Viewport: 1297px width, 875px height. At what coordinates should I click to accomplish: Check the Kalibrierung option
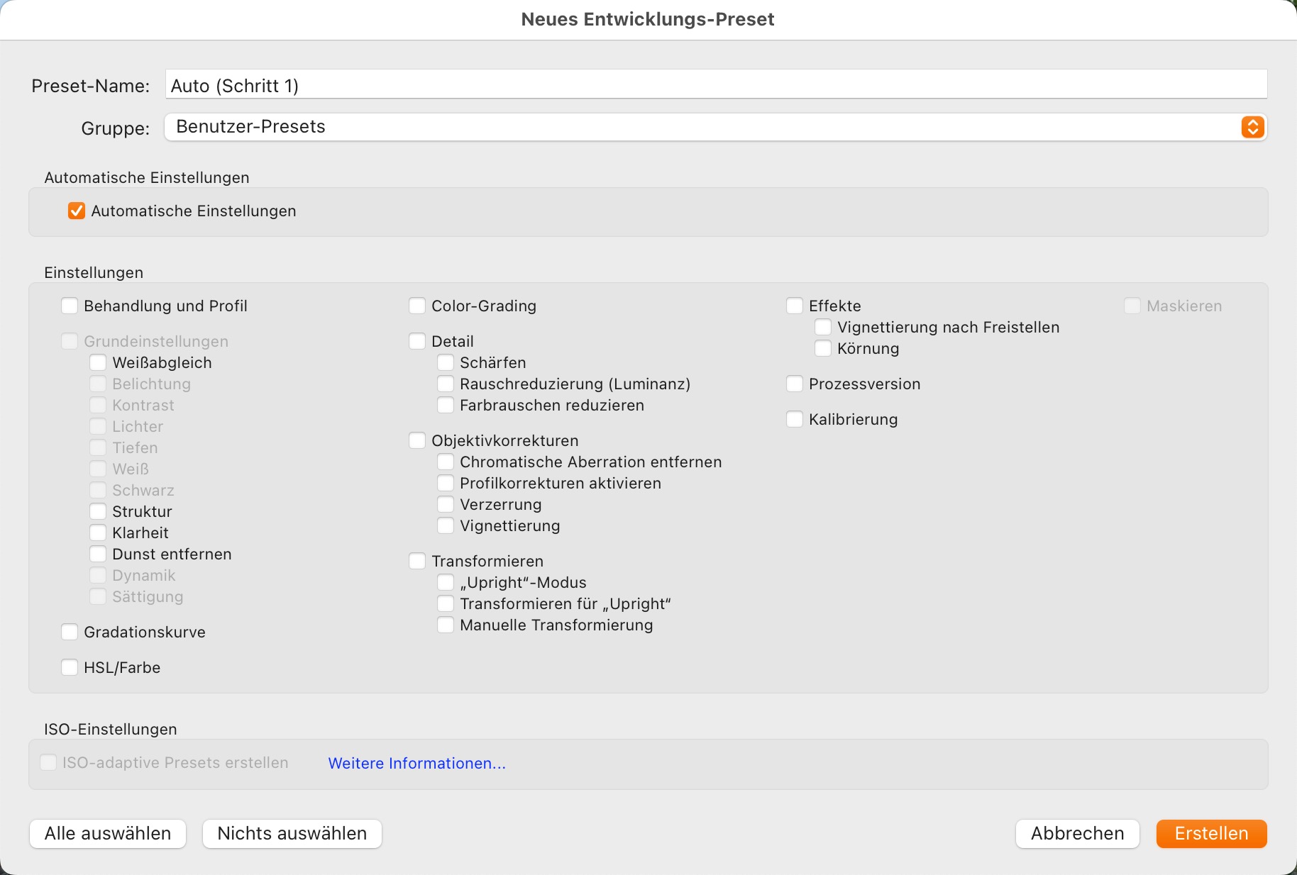coord(795,420)
